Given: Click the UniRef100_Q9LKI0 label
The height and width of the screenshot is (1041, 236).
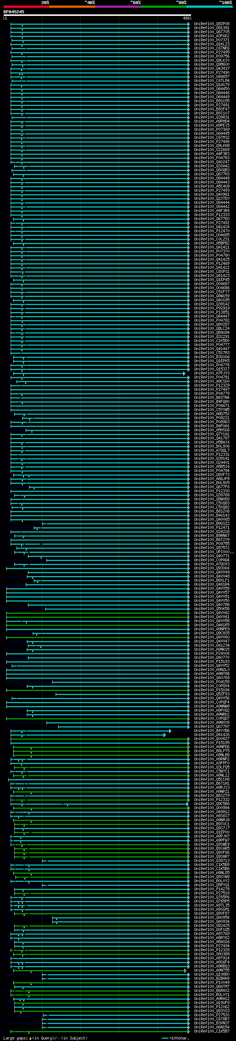Looking at the screenshot, I should coord(211,60).
